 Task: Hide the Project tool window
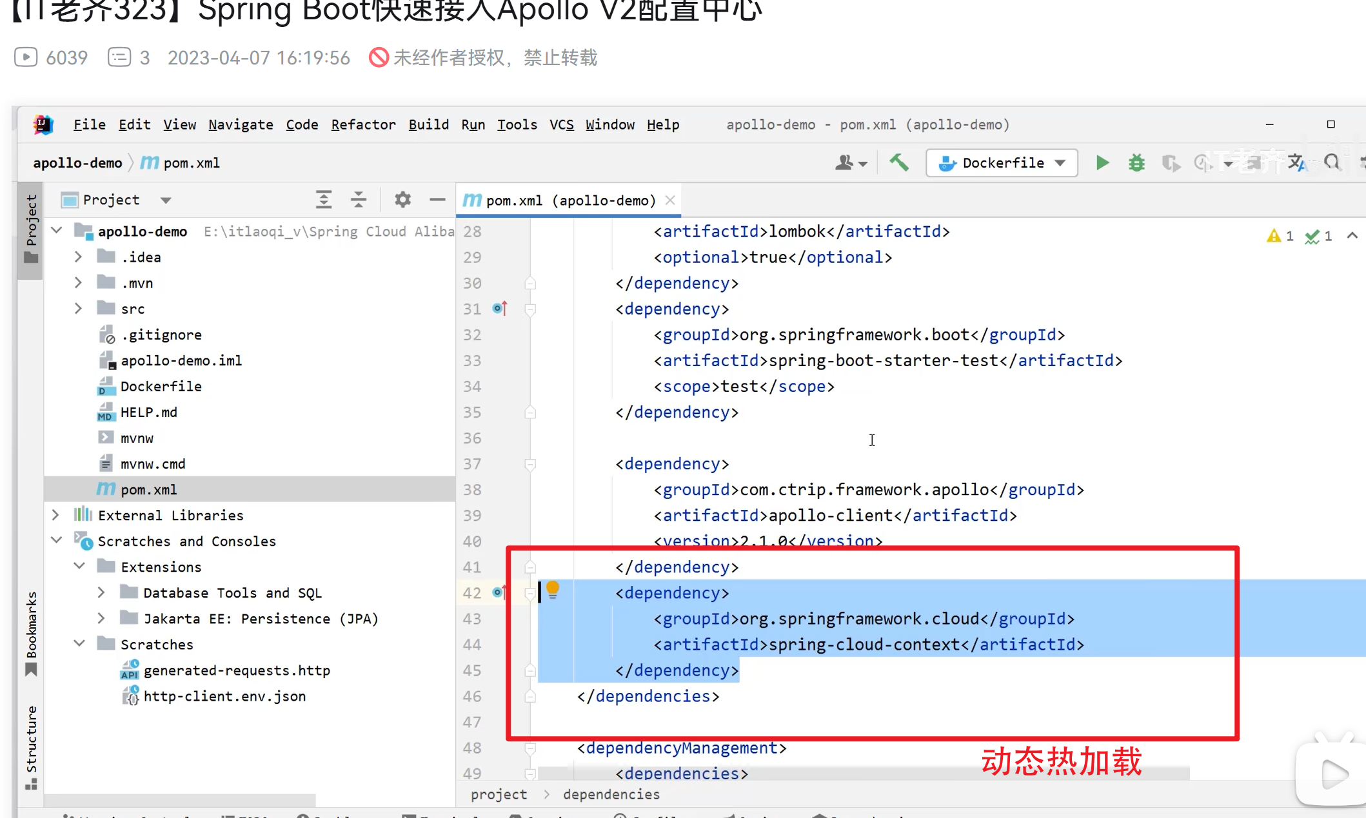[x=437, y=200]
